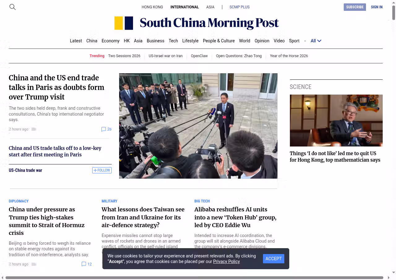Click the mathematician article thumbnail
Image resolution: width=396 pixels, height=280 pixels.
pyautogui.click(x=336, y=121)
